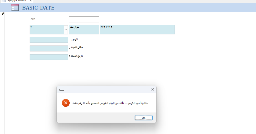The image size is (256, 134).
Task: Click OK in the alert dialog
Action: coord(143,118)
